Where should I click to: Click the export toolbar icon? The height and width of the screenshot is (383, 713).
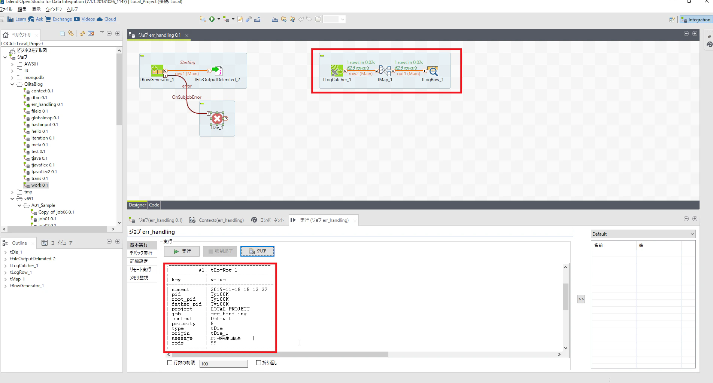(x=257, y=19)
